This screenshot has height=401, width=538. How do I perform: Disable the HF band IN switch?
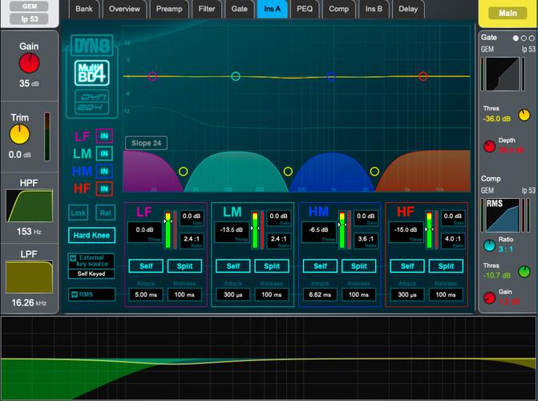(x=104, y=188)
